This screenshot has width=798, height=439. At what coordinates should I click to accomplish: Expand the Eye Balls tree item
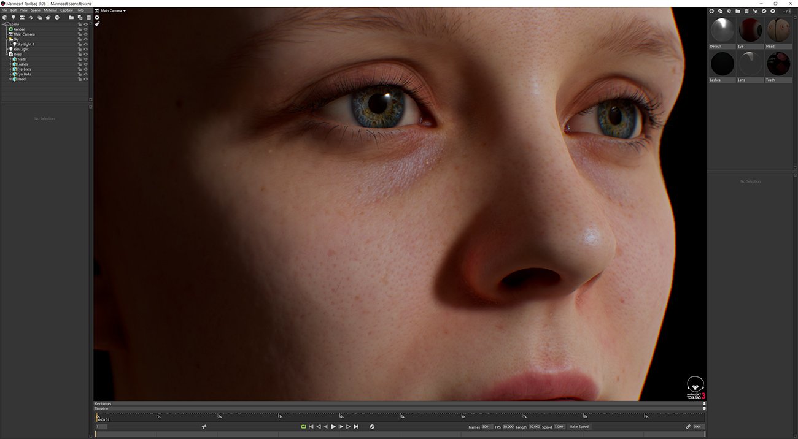pos(10,74)
